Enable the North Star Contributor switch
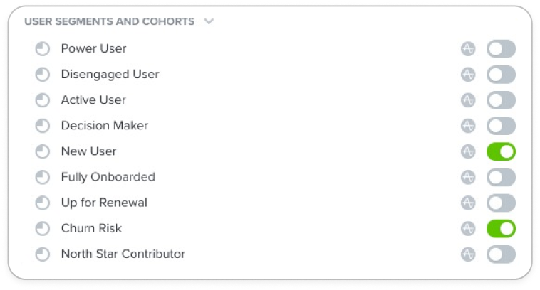Image resolution: width=540 pixels, height=290 pixels. 501,254
